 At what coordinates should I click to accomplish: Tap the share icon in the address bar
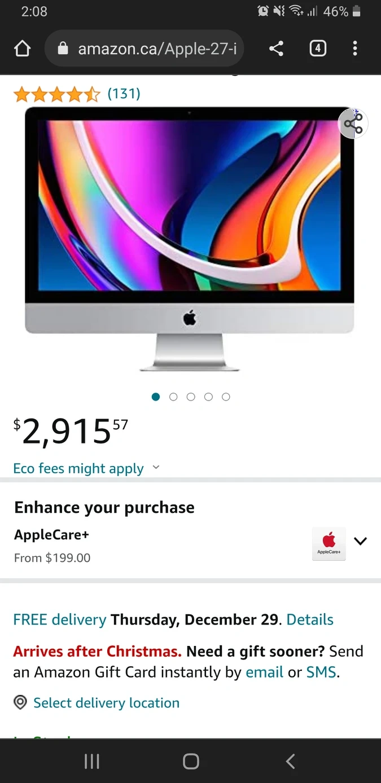click(x=276, y=49)
